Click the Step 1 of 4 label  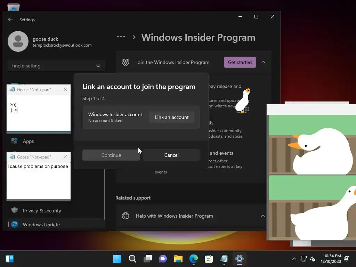(x=93, y=98)
